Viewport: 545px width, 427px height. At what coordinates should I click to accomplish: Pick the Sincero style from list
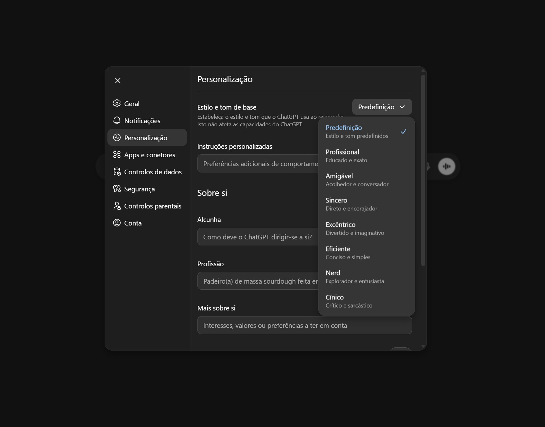[x=366, y=204]
